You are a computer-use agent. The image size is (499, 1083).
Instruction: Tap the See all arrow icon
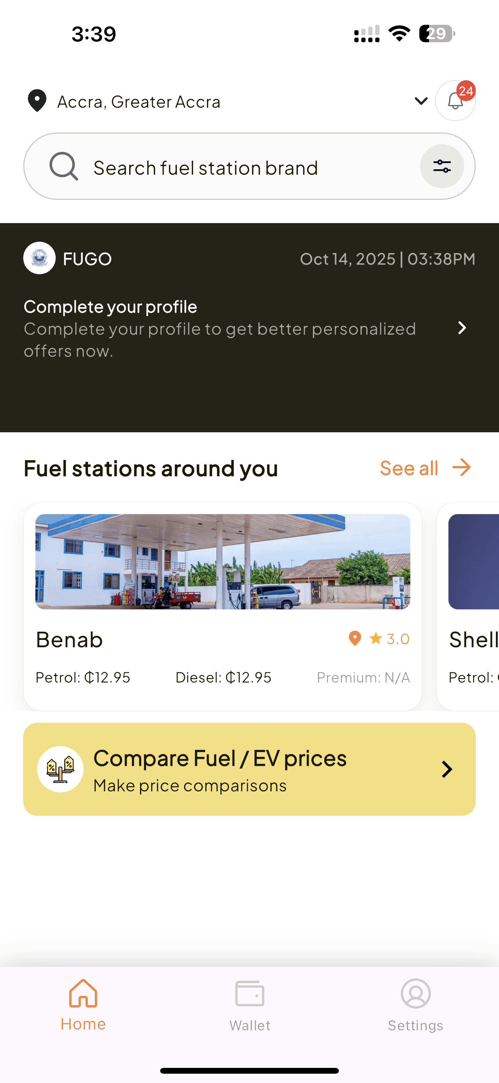click(461, 468)
